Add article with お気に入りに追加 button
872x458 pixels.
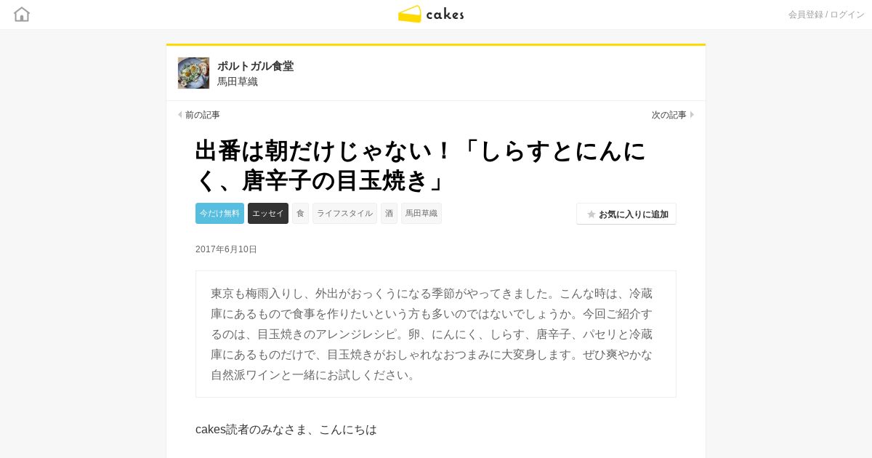pyautogui.click(x=626, y=214)
